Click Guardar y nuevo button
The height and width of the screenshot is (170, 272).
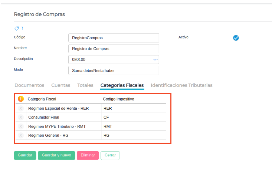tap(56, 156)
